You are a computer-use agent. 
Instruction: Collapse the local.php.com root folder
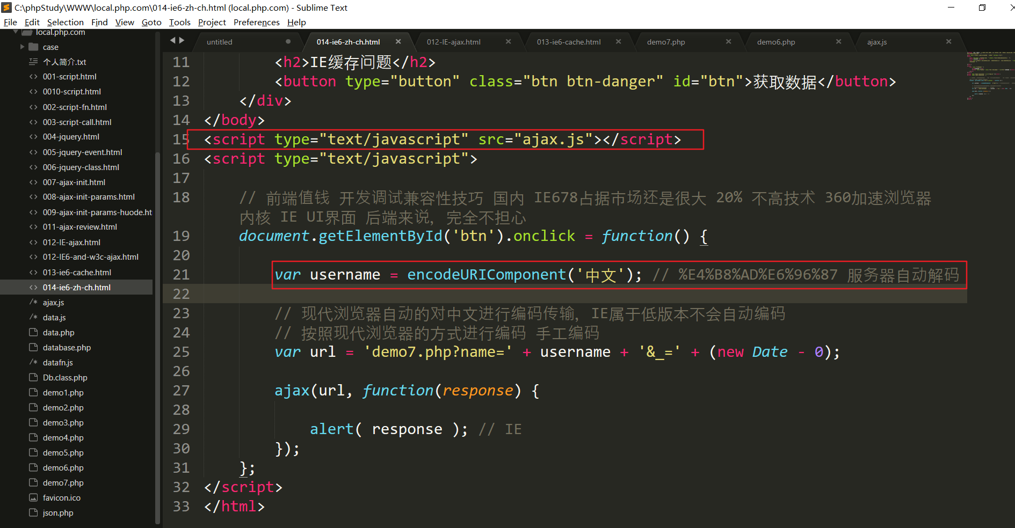pos(16,33)
